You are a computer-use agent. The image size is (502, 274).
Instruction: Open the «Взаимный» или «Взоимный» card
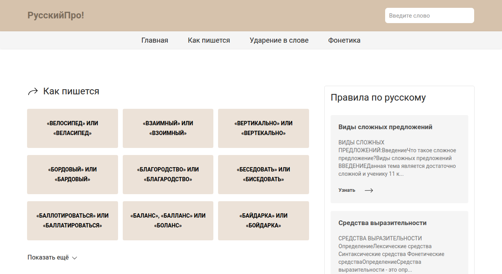tap(168, 128)
